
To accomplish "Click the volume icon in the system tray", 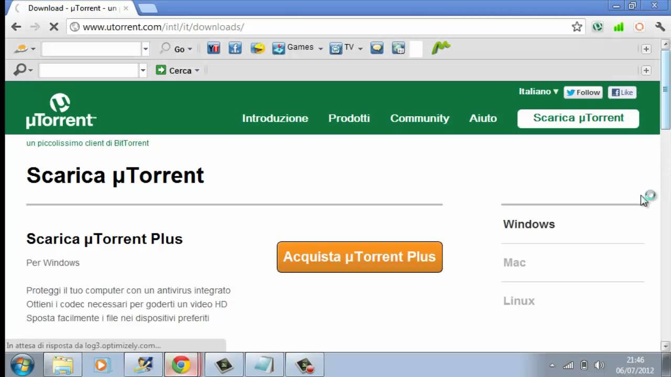I will point(599,365).
